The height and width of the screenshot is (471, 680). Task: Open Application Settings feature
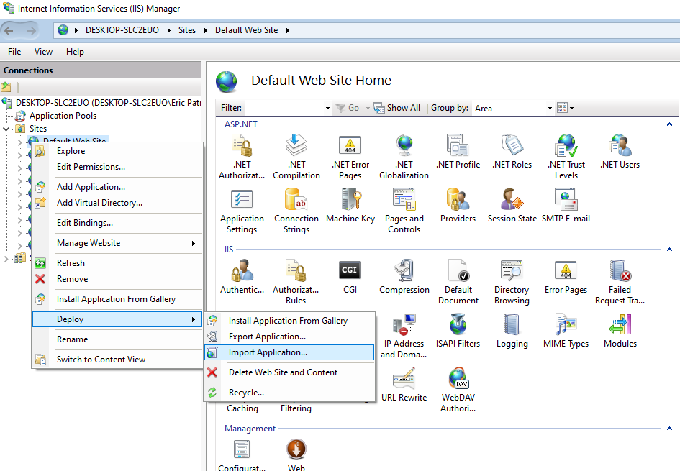coord(242,211)
